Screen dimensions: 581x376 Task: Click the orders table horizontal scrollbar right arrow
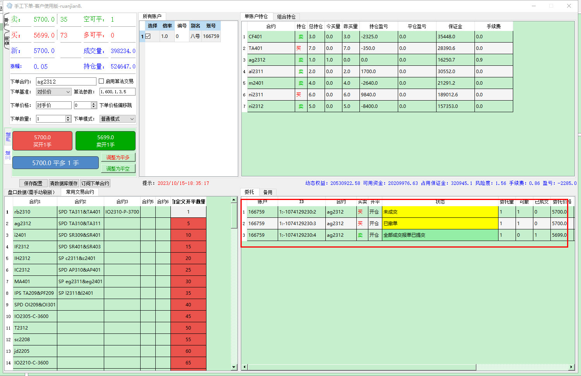tap(571, 367)
